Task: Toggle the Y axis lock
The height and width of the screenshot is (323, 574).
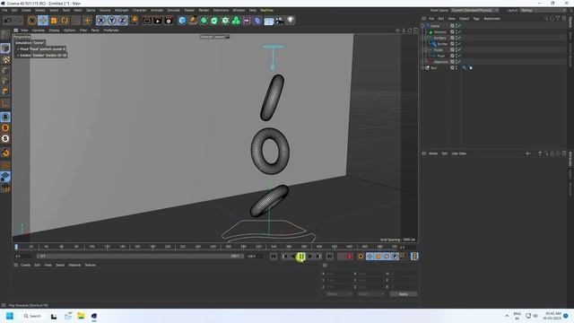Action: point(111,21)
